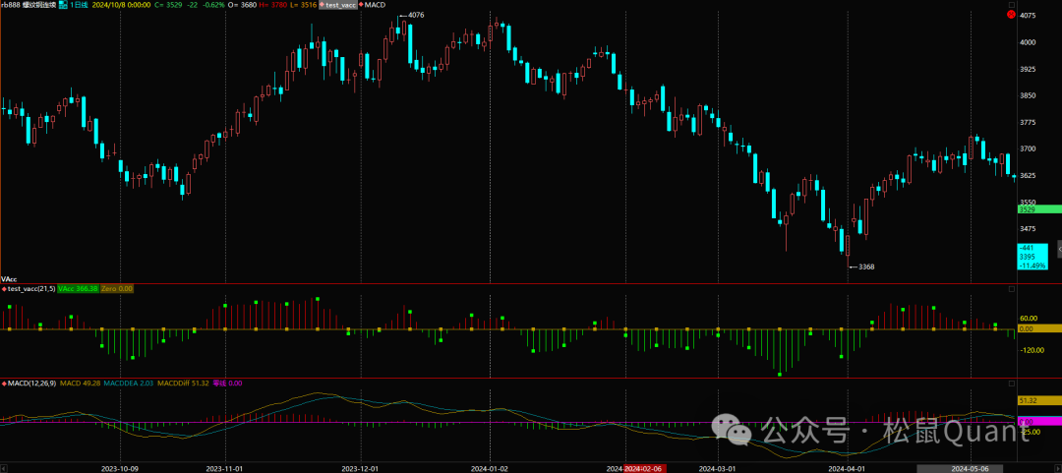
Task: Click the small square in VAcc panel corner
Action: [x=1011, y=289]
